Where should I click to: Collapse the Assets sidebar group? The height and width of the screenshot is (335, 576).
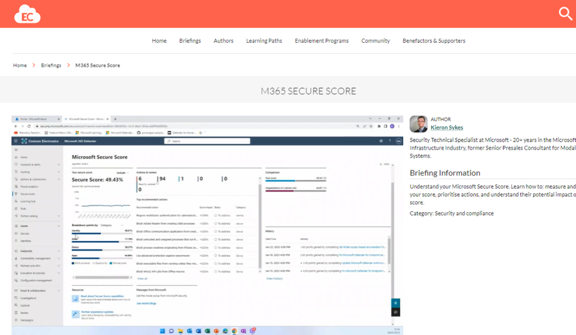[x=58, y=226]
